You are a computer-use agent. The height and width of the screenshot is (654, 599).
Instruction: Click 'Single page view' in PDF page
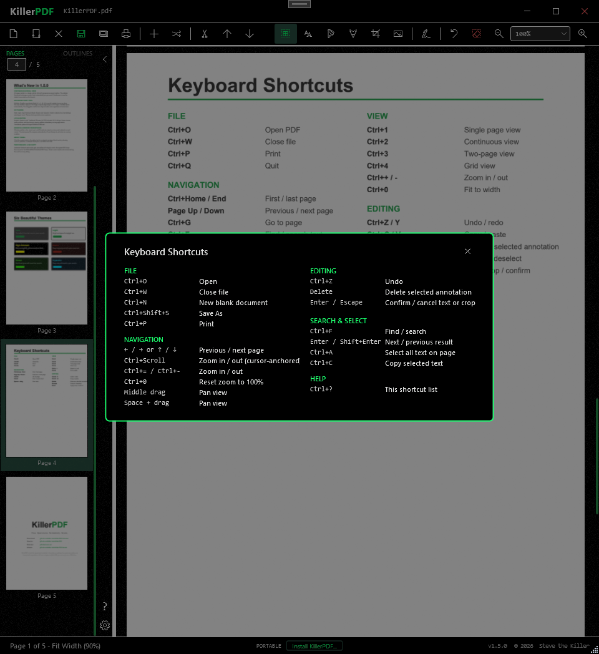coord(492,130)
